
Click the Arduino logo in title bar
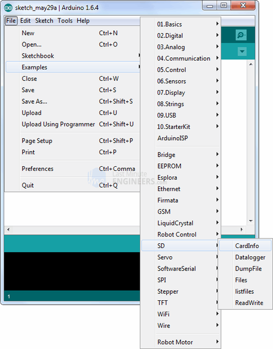[8, 8]
